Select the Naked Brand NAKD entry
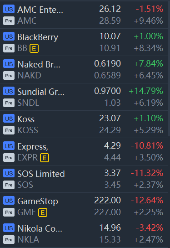Image resolution: width=170 pixels, height=248 pixels. [84, 70]
